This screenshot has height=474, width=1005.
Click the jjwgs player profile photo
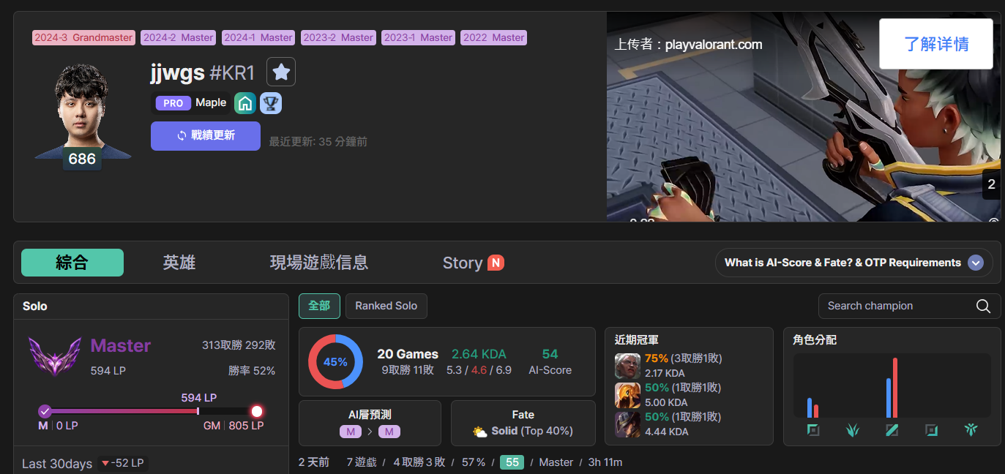(x=82, y=110)
